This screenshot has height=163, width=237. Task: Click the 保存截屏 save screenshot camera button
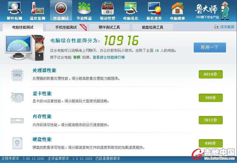pyautogui.click(x=224, y=27)
